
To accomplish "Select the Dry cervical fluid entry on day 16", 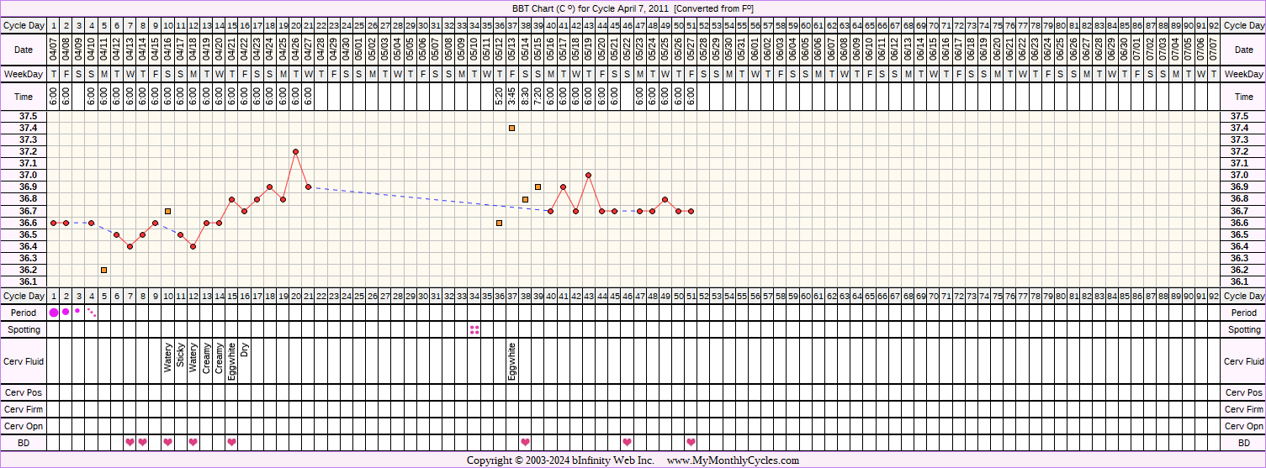I will (x=245, y=351).
